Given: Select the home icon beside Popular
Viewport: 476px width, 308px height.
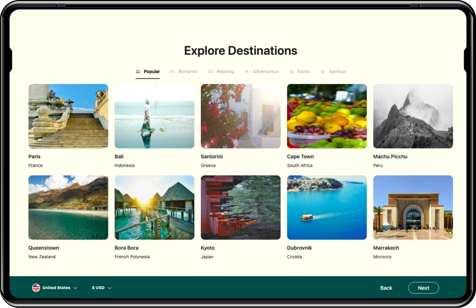Looking at the screenshot, I should click(138, 71).
